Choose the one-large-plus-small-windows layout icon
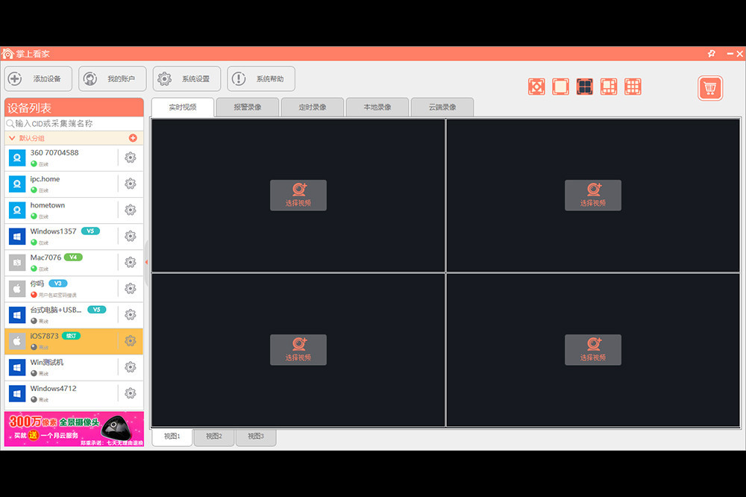This screenshot has height=497, width=746. 609,87
